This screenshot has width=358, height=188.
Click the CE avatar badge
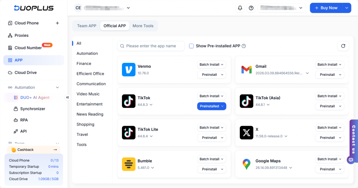(78, 8)
